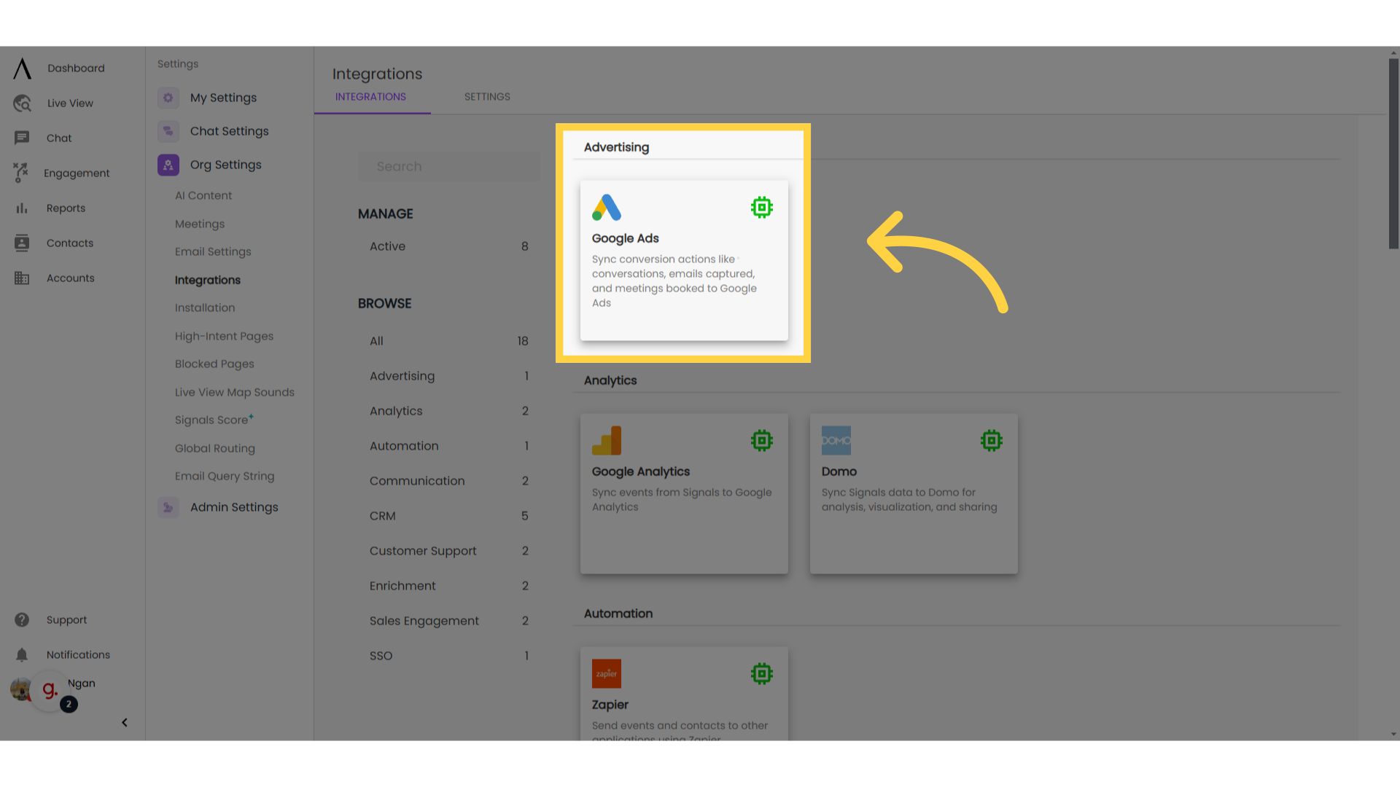Click the Contacts icon
The width and height of the screenshot is (1400, 787).
pyautogui.click(x=22, y=243)
